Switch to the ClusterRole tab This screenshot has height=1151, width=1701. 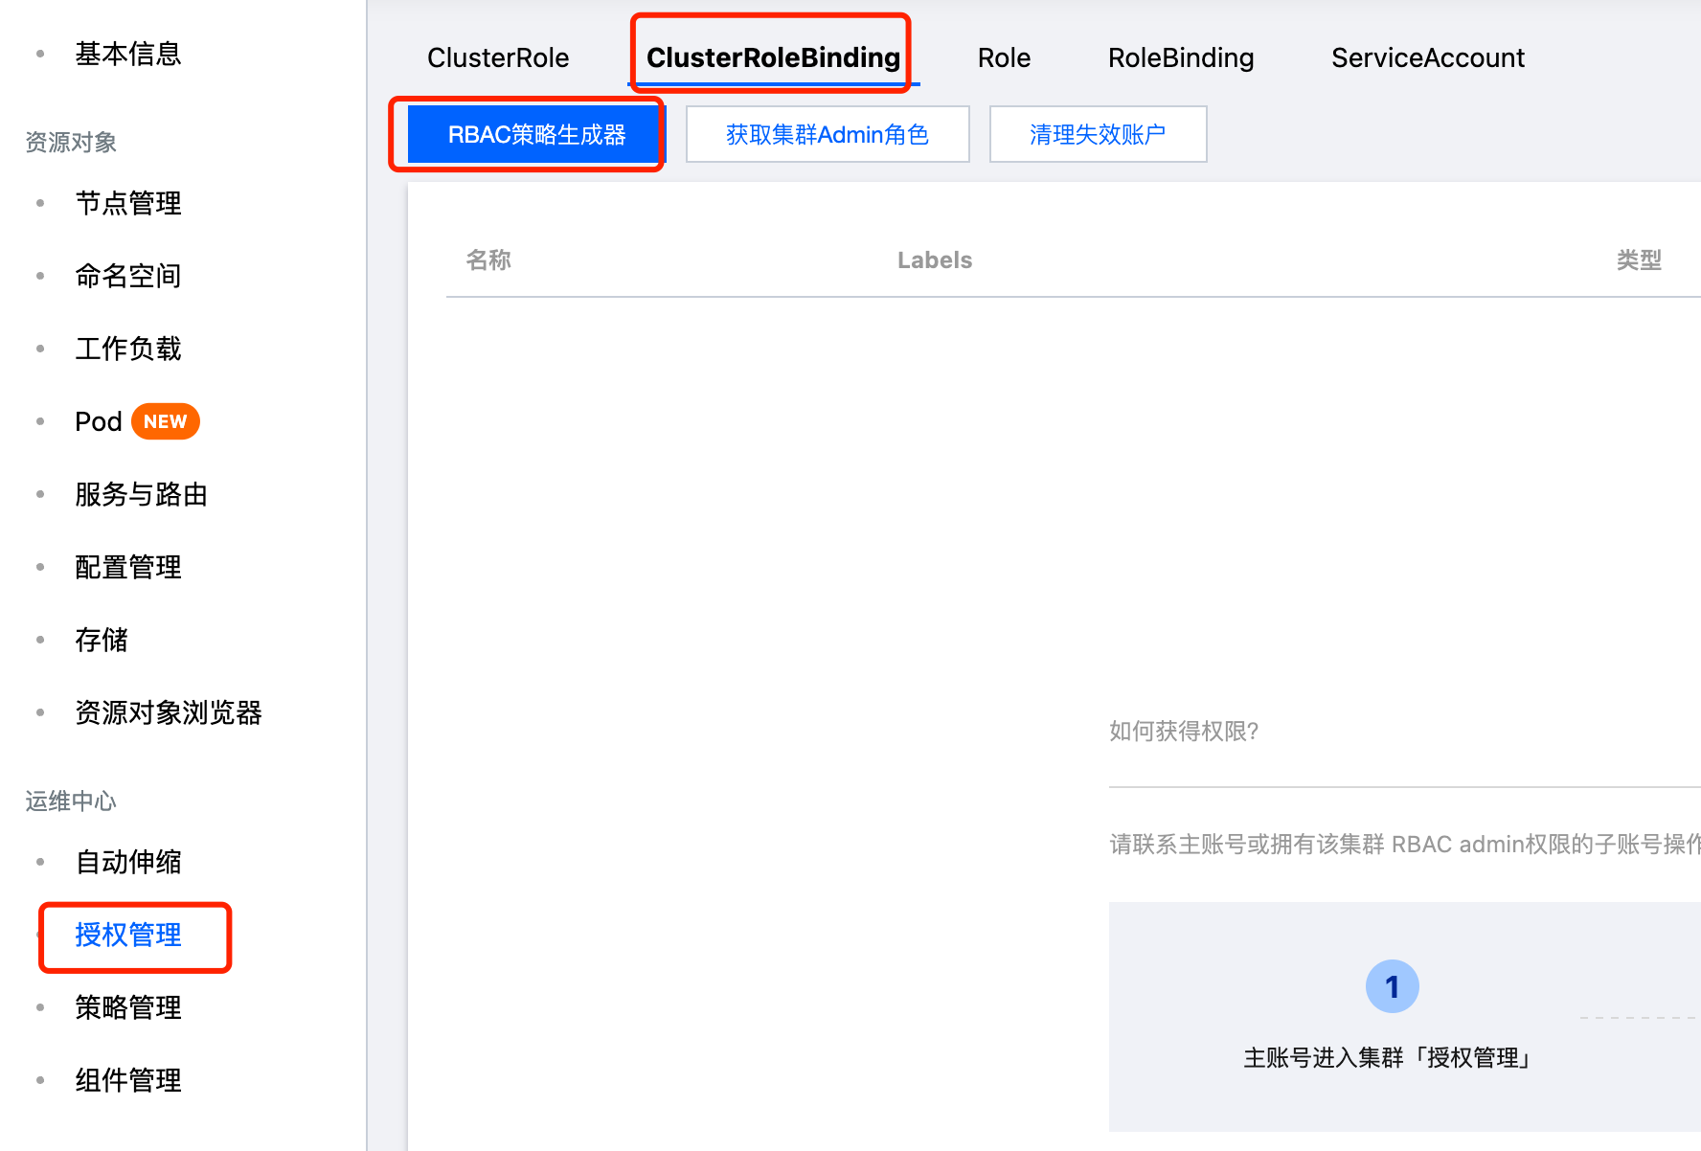498,58
